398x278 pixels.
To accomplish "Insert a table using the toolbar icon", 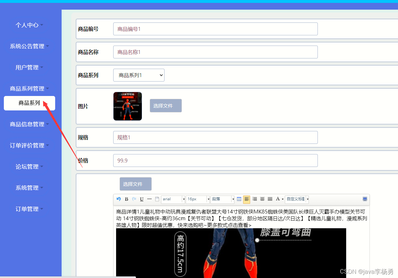I will coord(239,199).
